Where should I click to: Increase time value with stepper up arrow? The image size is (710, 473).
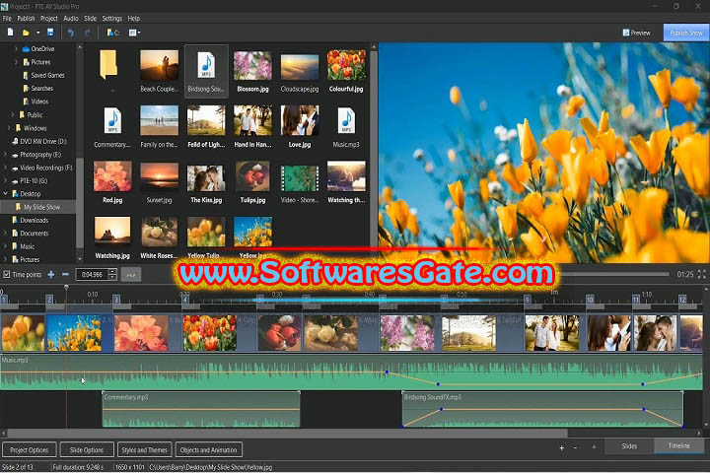coord(112,272)
